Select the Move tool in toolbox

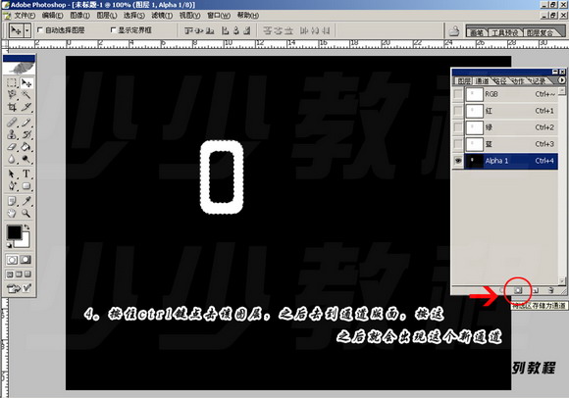point(26,82)
